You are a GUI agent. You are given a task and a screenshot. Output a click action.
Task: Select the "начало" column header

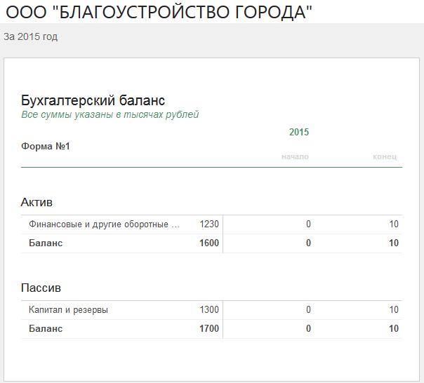click(295, 156)
